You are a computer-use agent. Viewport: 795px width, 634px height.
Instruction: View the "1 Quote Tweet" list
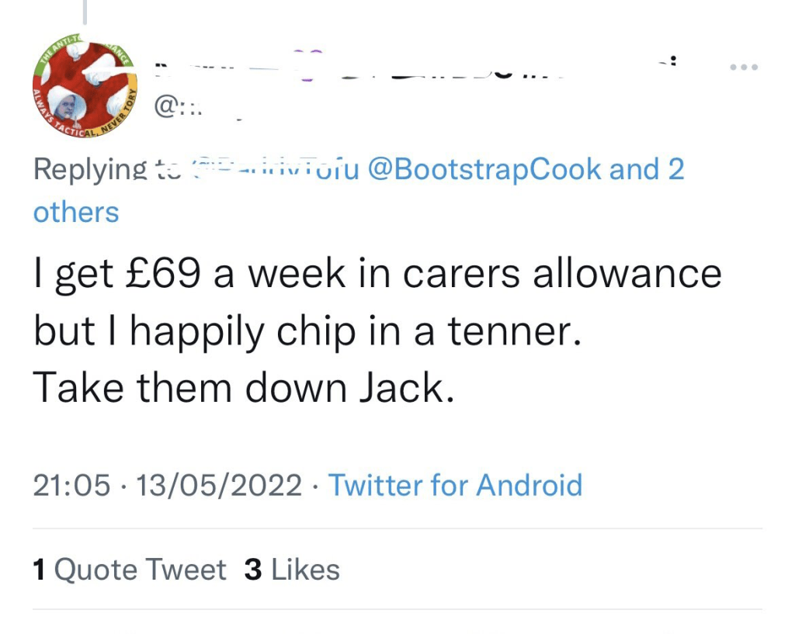point(130,570)
